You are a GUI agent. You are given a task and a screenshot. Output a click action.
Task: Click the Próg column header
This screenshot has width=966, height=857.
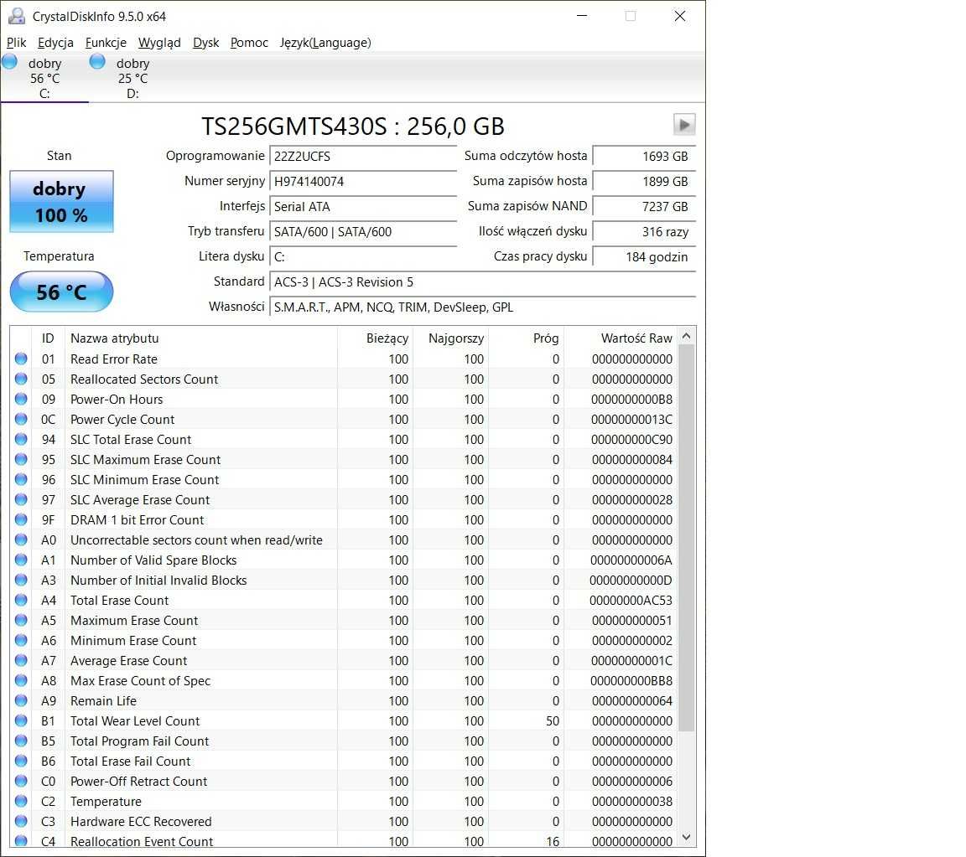pyautogui.click(x=526, y=338)
